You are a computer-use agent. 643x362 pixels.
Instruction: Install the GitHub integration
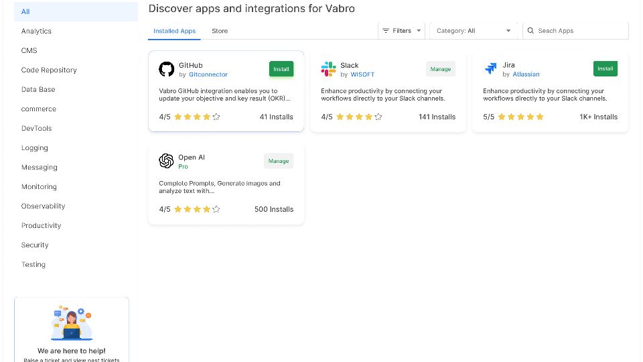coord(281,69)
